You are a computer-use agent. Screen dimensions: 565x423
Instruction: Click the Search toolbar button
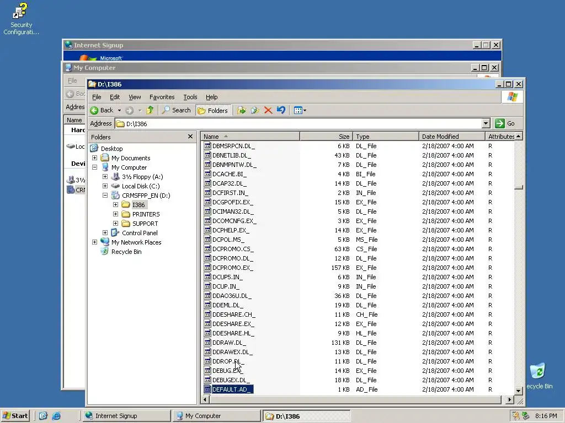[x=176, y=110]
